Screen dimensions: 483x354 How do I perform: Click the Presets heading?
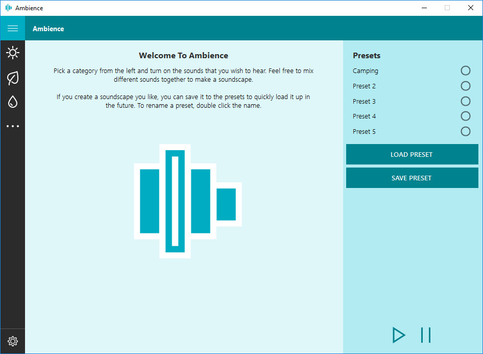coord(366,56)
